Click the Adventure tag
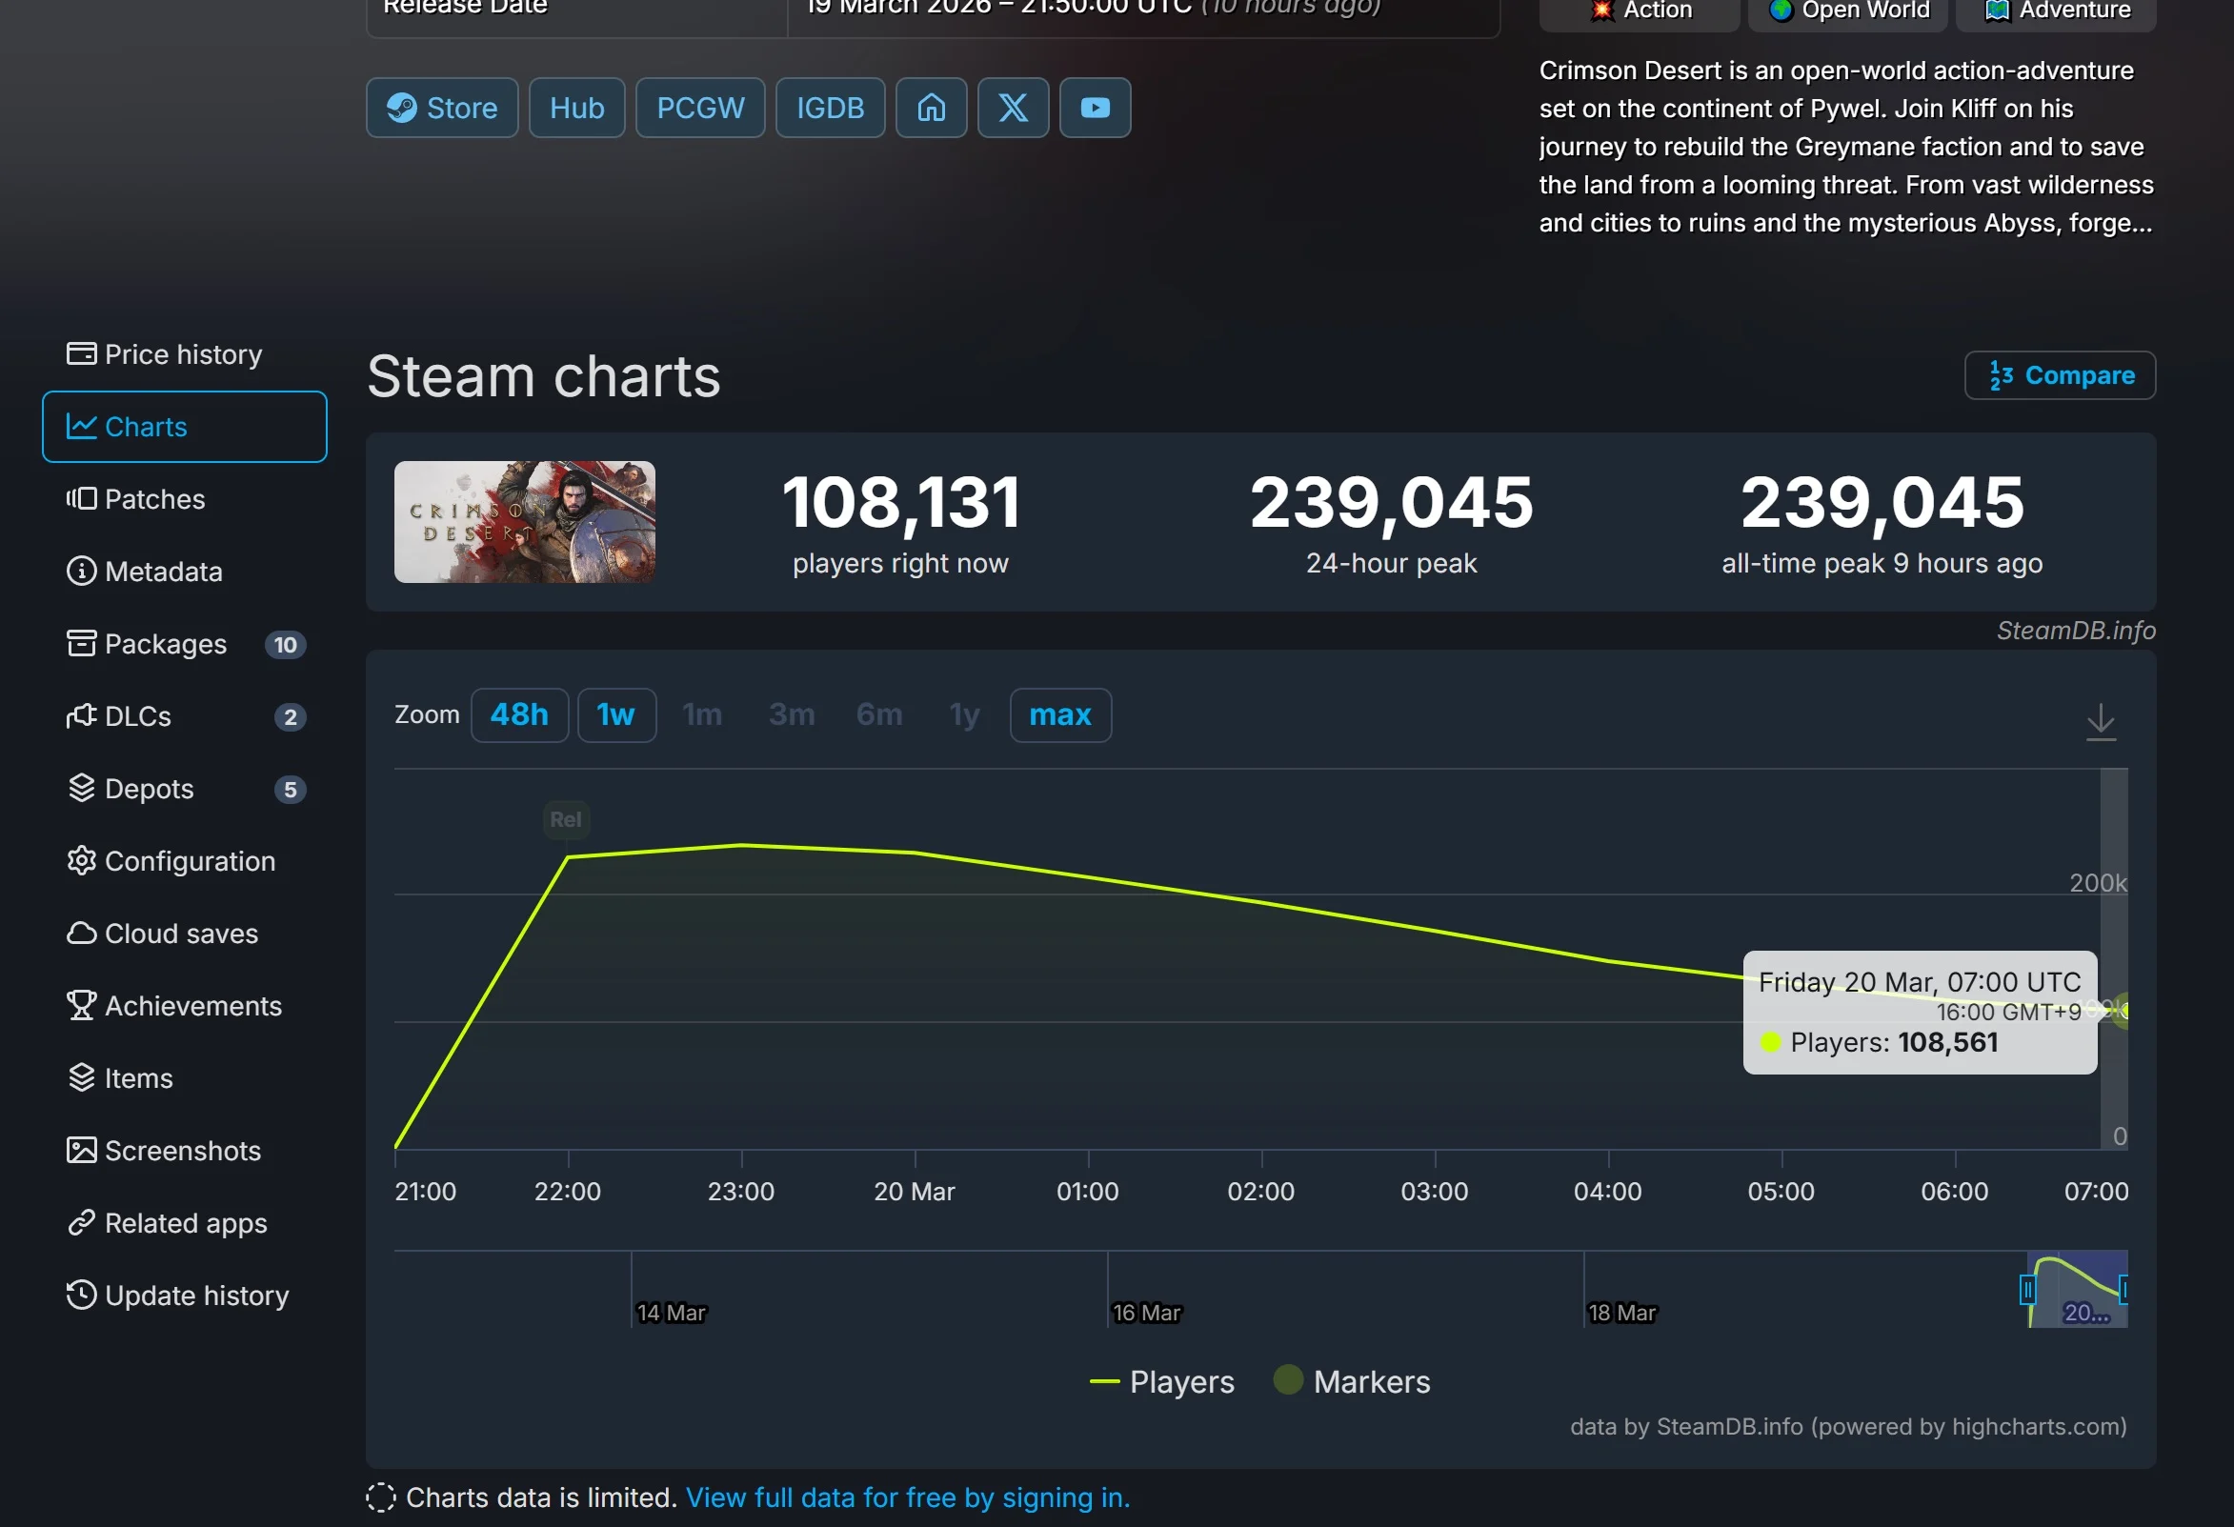This screenshot has width=2234, height=1527. tap(2055, 11)
